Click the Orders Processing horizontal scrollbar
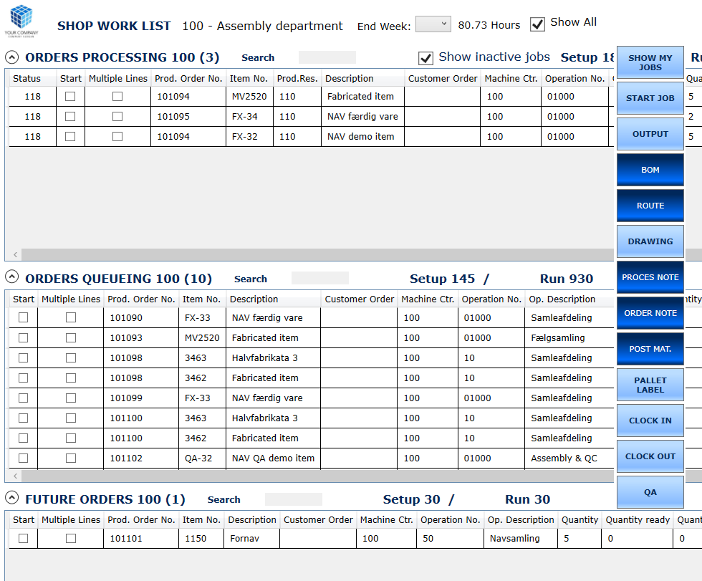Viewport: 702px width, 581px height. [308, 254]
